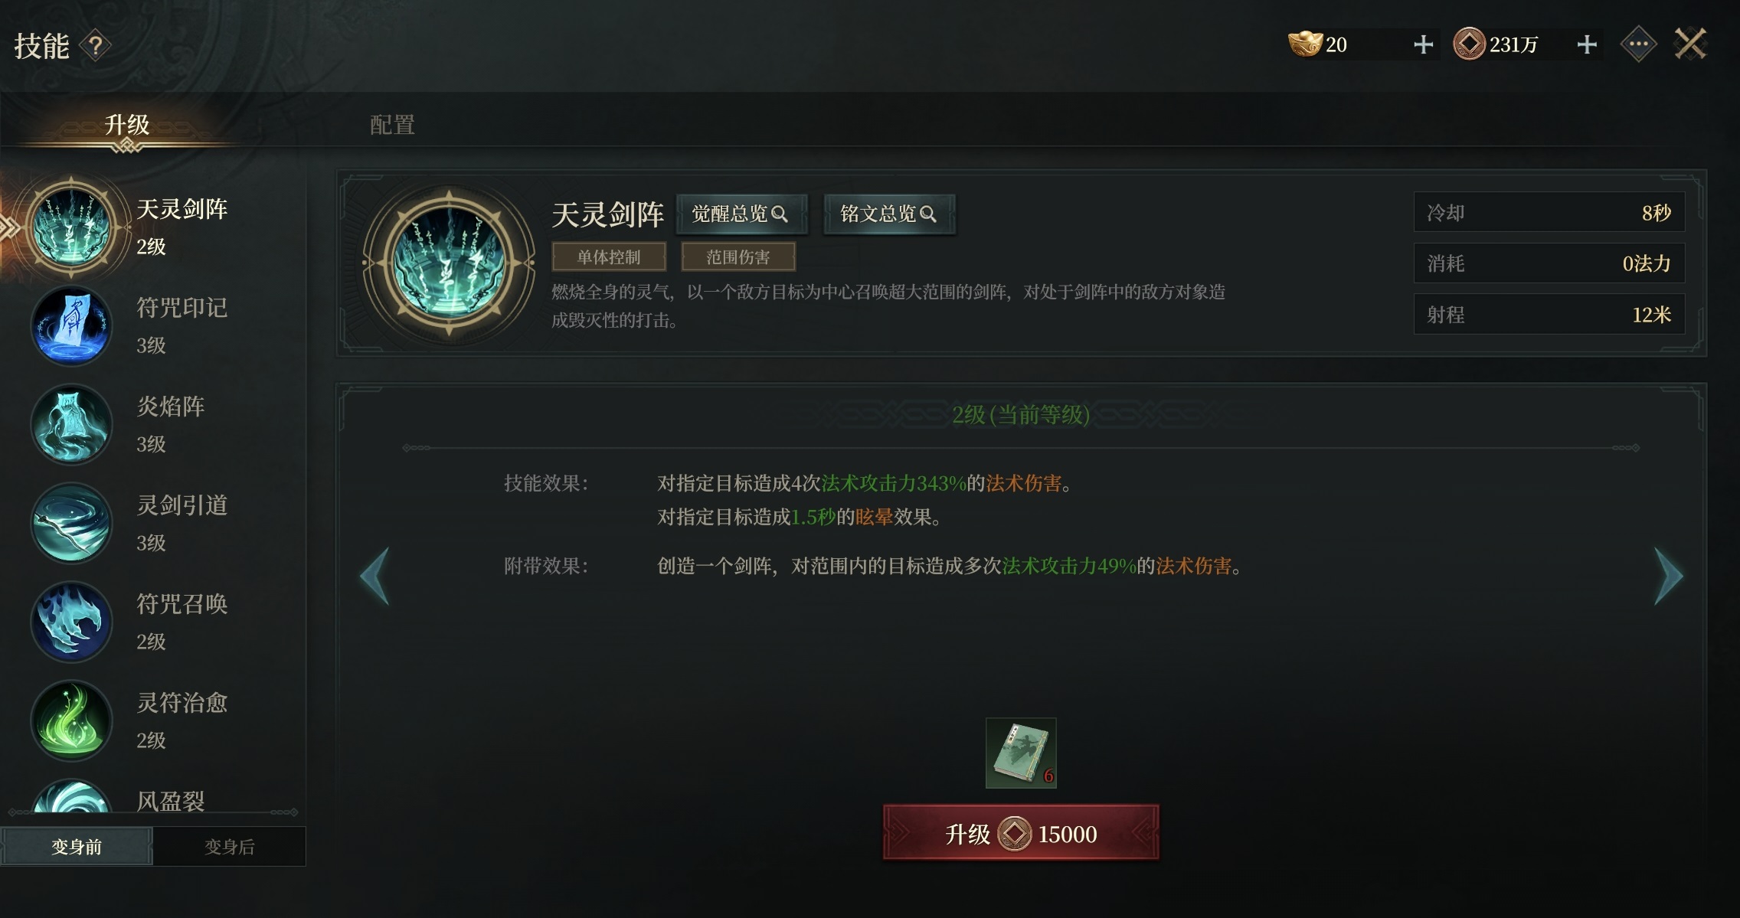Show previous skill level with left arrow

[374, 576]
